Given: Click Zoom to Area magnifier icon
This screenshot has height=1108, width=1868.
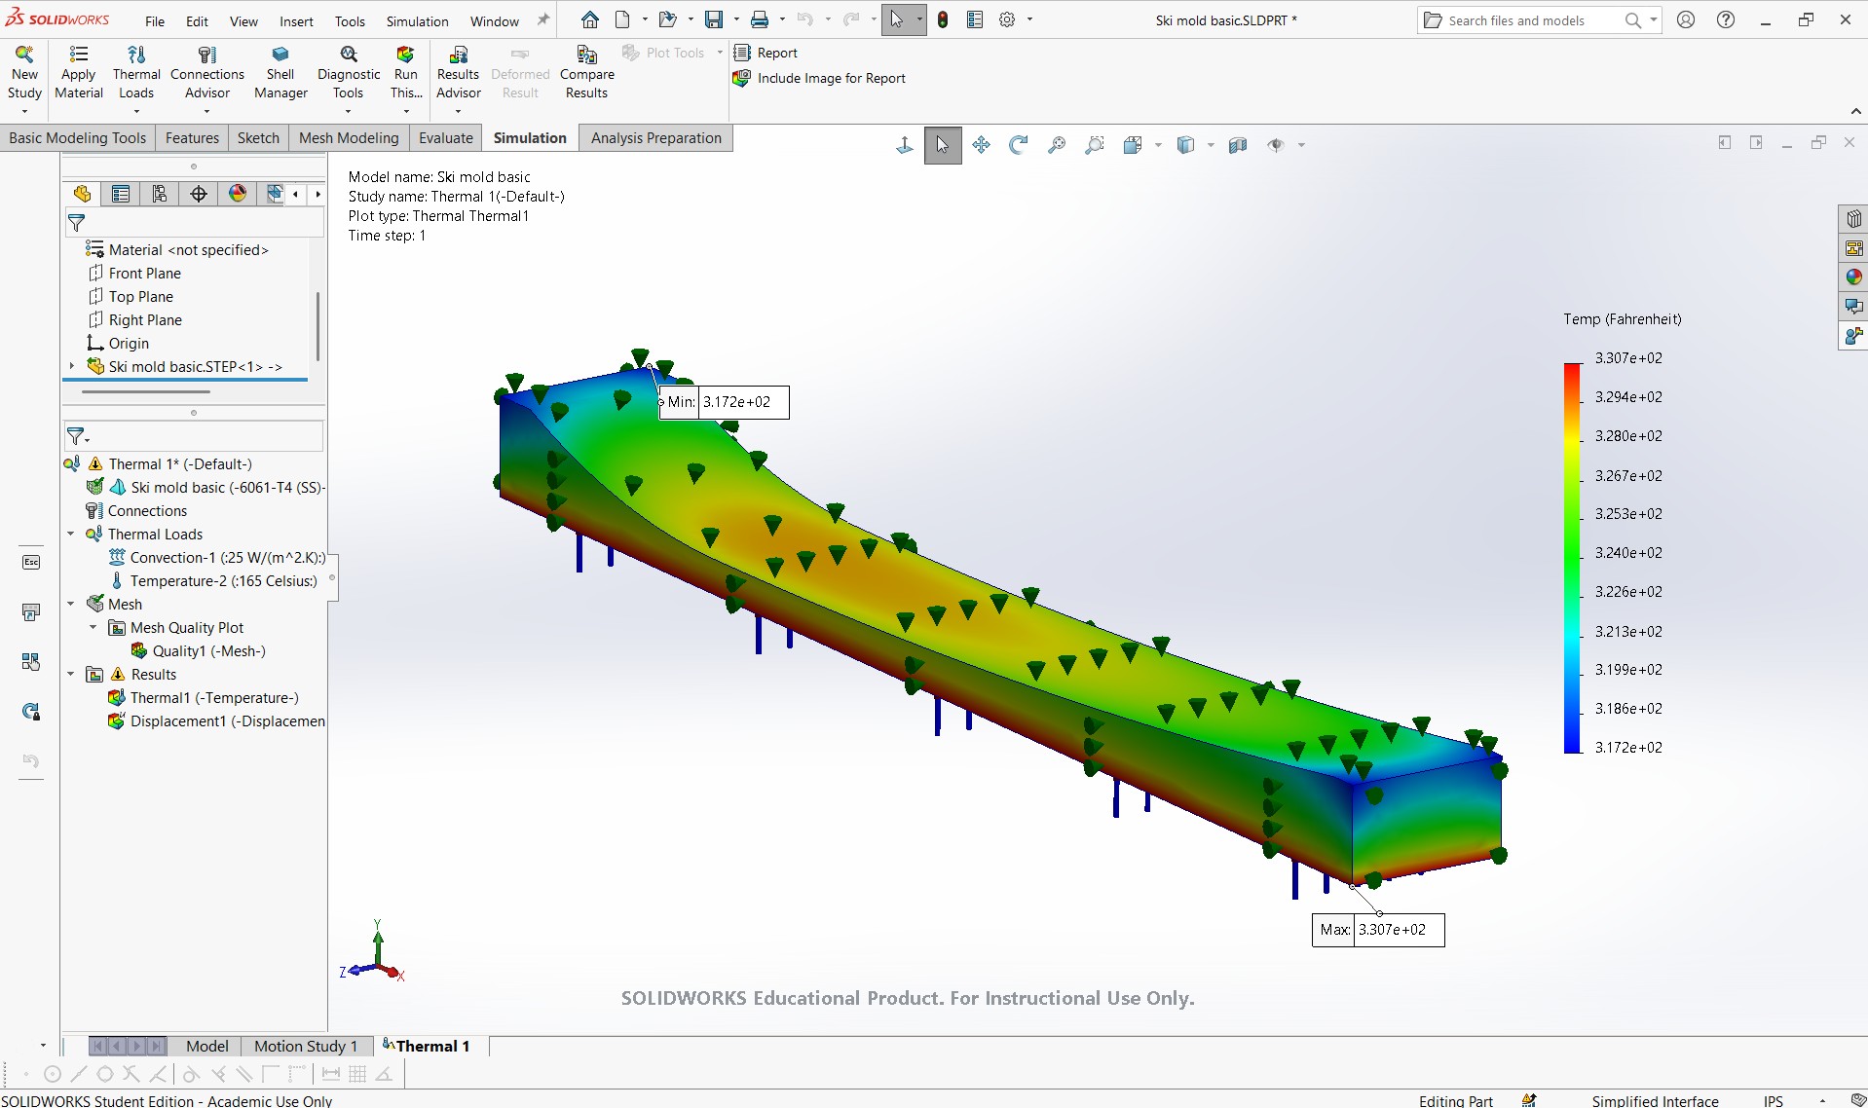Looking at the screenshot, I should [1095, 145].
